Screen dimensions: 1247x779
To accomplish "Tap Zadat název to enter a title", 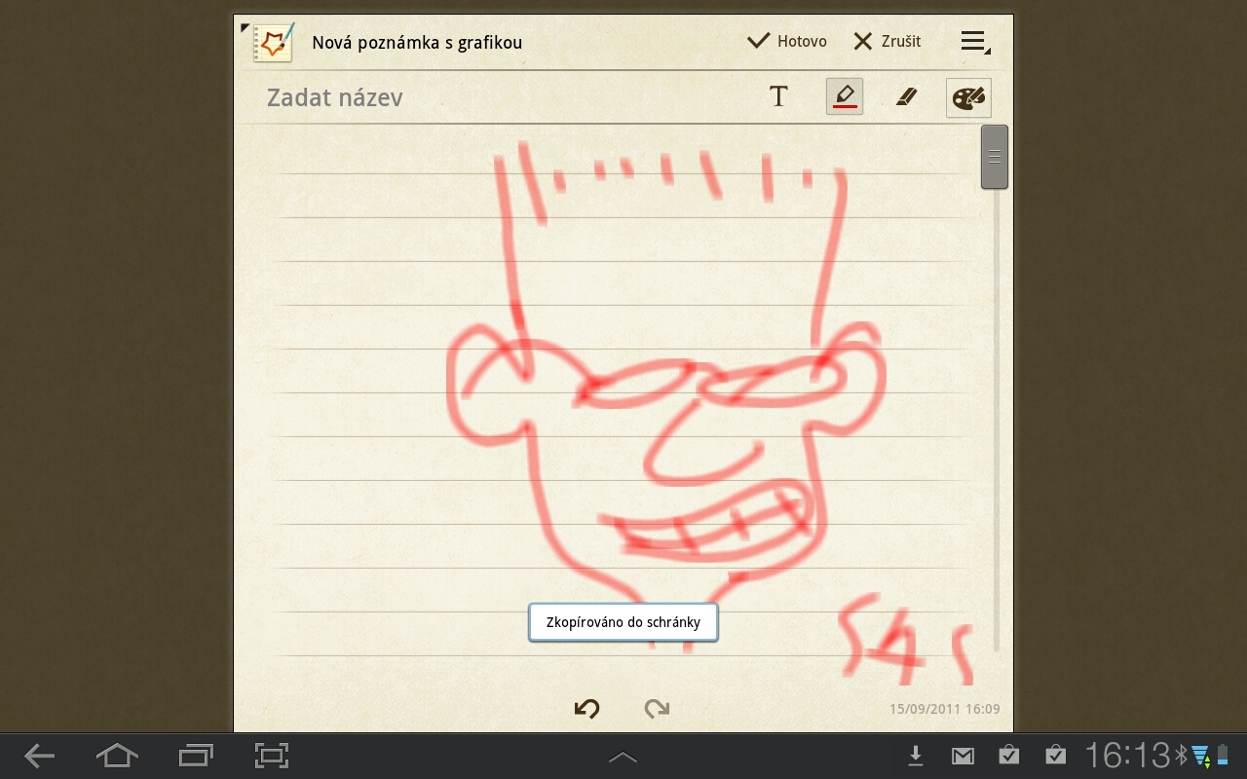I will 334,97.
